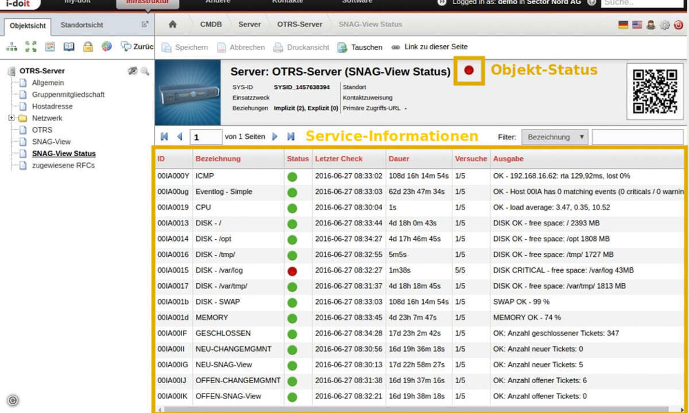Navigate to the CMDB breadcrumb
This screenshot has width=689, height=413.
[211, 25]
